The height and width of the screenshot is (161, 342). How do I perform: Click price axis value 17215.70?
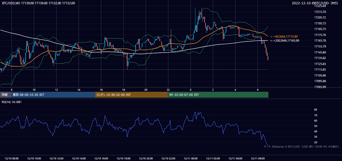(320, 12)
